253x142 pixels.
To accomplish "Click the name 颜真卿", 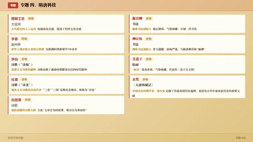I will coord(137,18).
